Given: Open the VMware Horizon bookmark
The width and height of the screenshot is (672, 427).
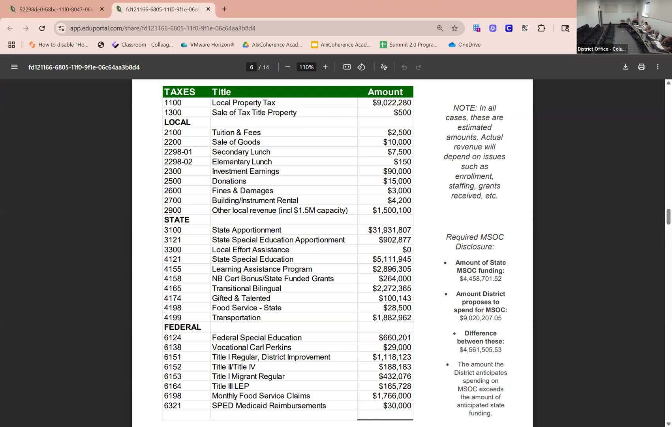Looking at the screenshot, I should (207, 45).
